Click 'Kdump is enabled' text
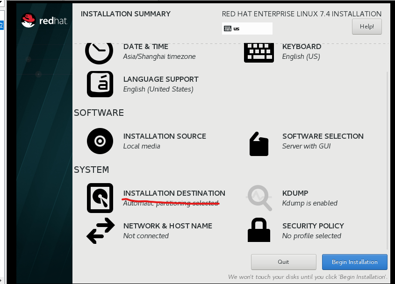Screen dimensions: 395x284 (x=309, y=203)
